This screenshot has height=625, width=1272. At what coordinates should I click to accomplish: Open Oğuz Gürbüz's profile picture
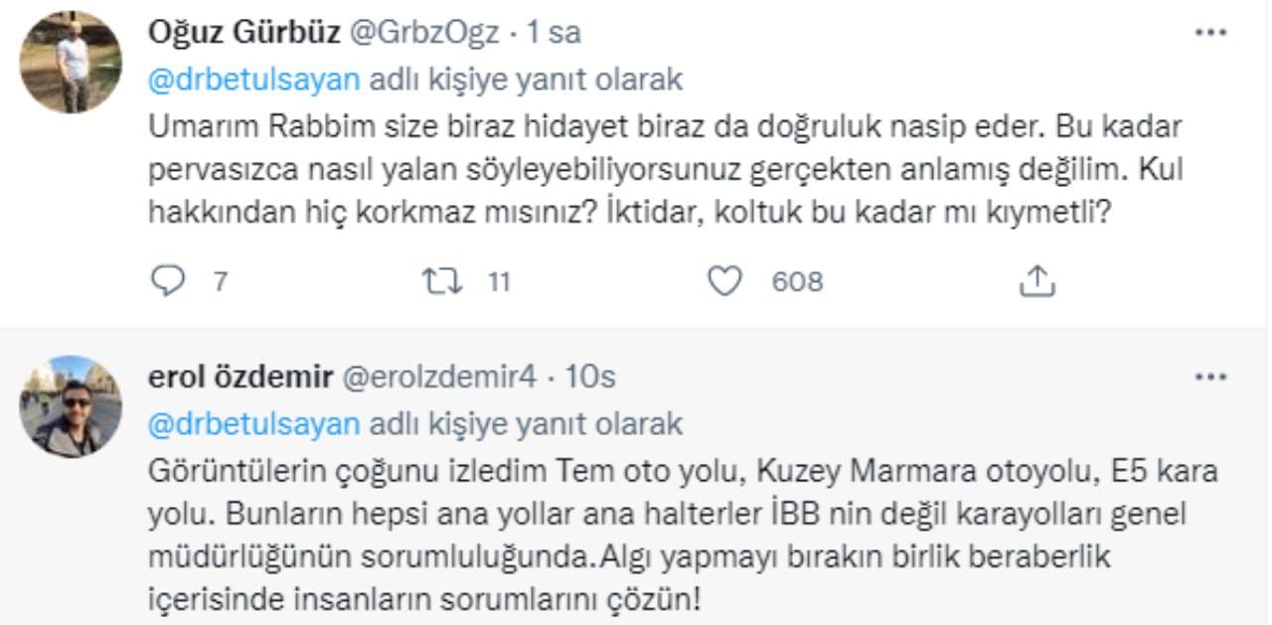(71, 62)
